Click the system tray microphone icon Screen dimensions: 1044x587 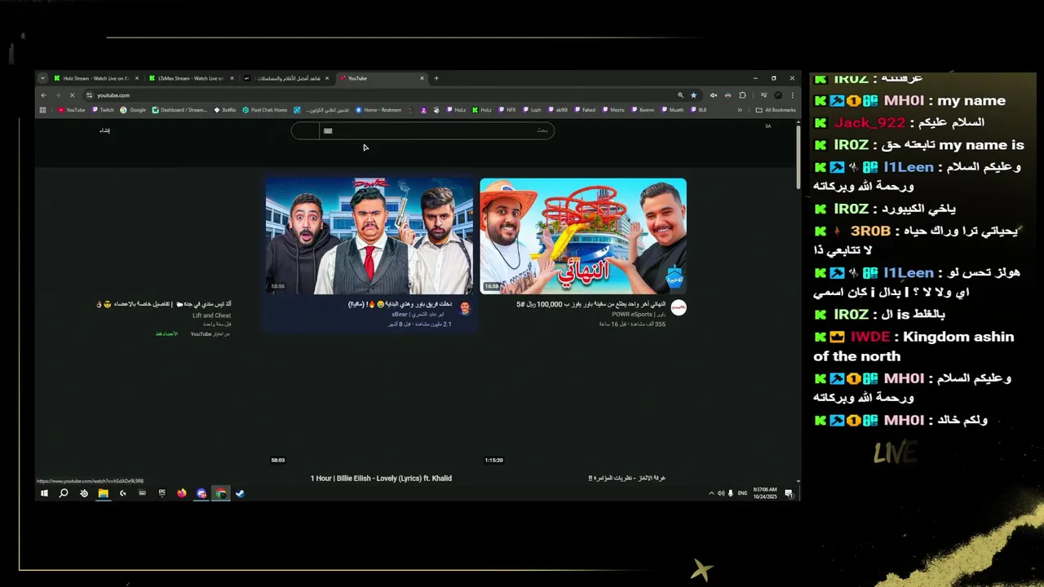730,493
